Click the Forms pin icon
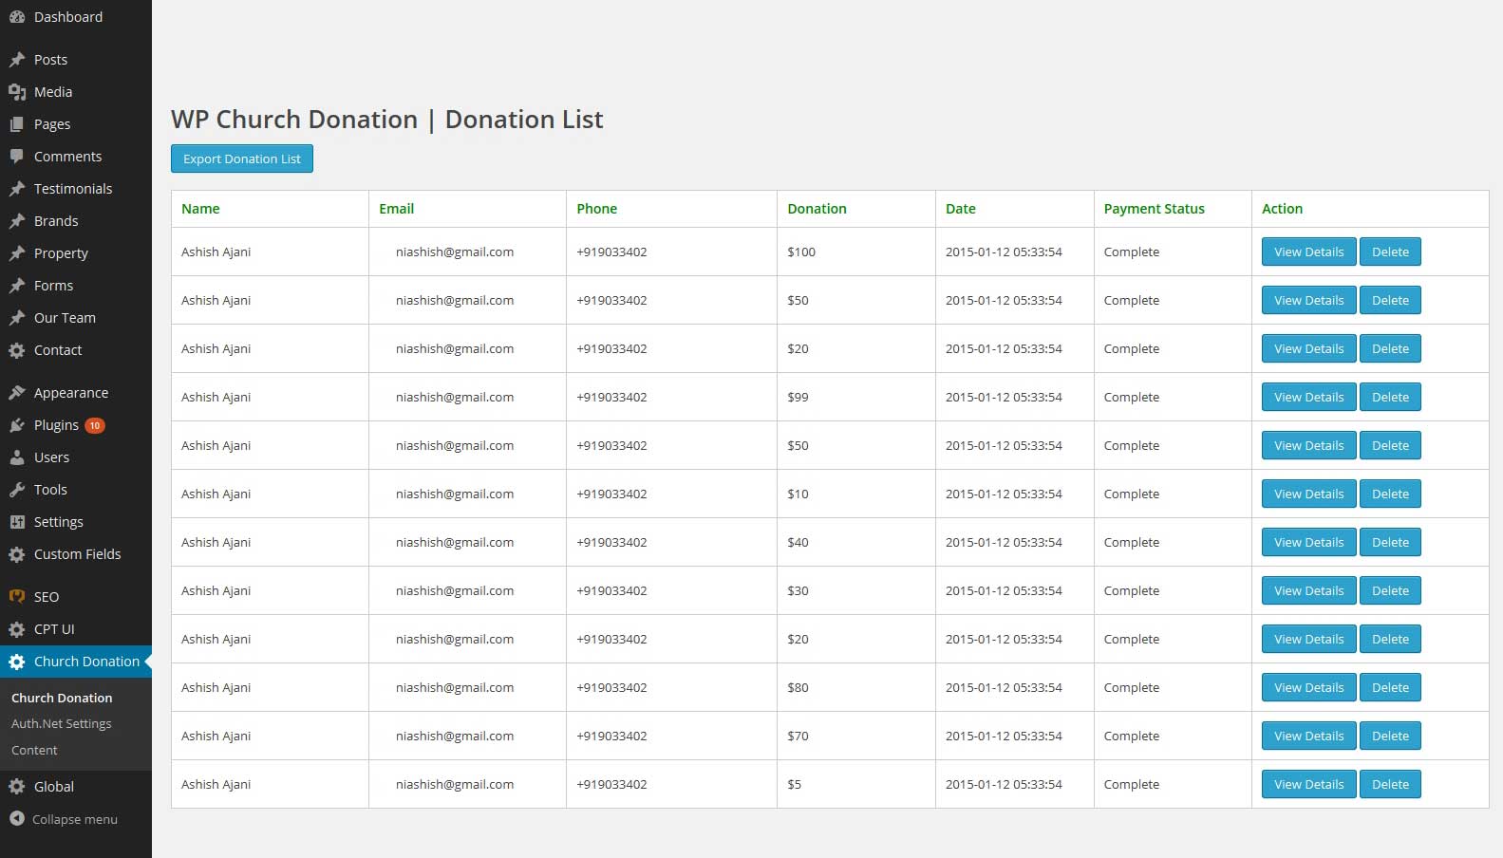 point(17,286)
